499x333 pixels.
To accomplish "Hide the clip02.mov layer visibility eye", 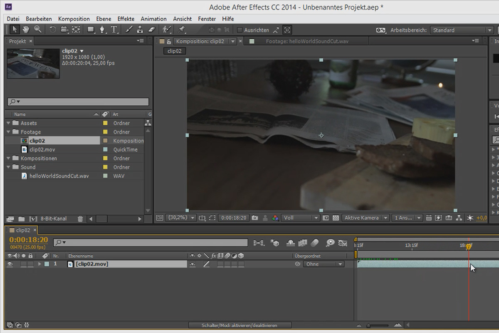I will click(10, 263).
